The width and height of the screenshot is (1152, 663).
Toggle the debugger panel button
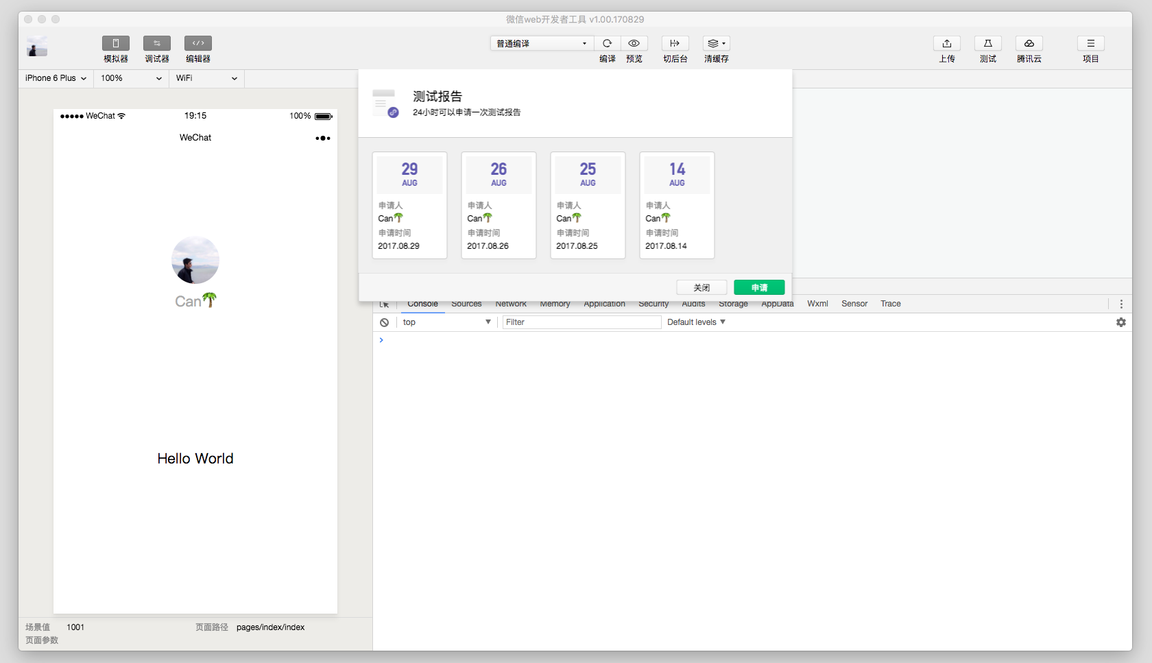coord(157,43)
